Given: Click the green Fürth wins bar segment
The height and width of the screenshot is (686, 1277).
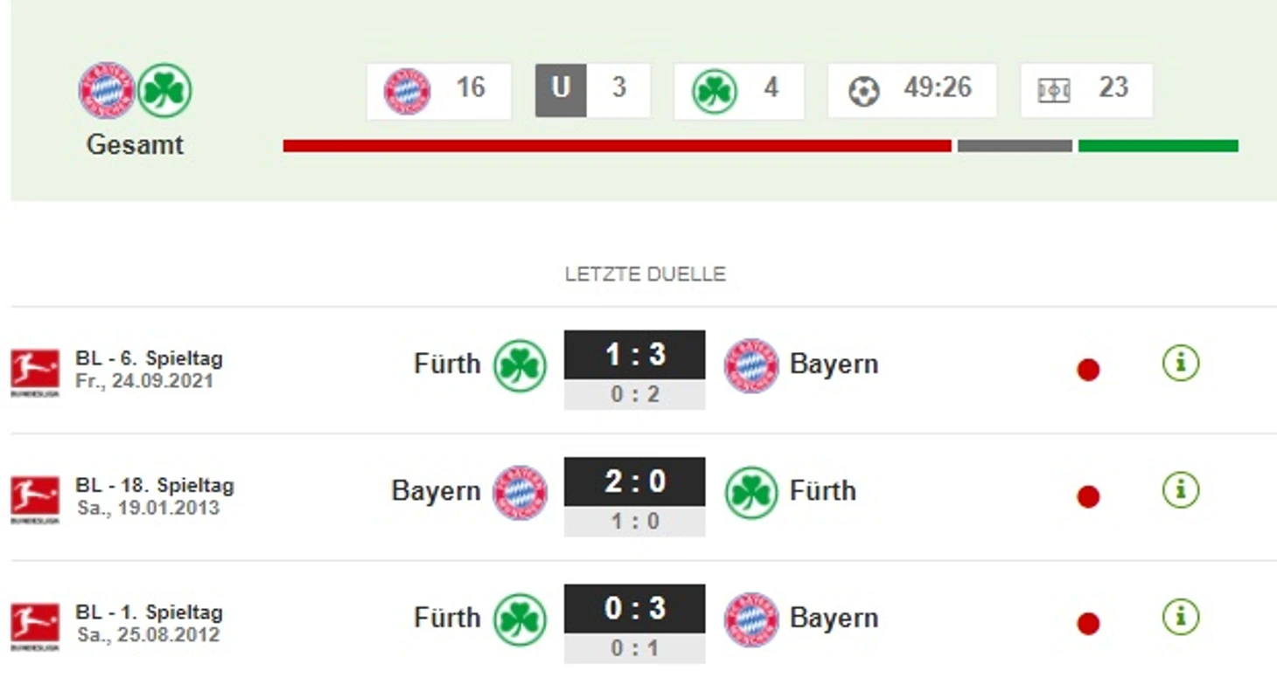Looking at the screenshot, I should 1158,146.
